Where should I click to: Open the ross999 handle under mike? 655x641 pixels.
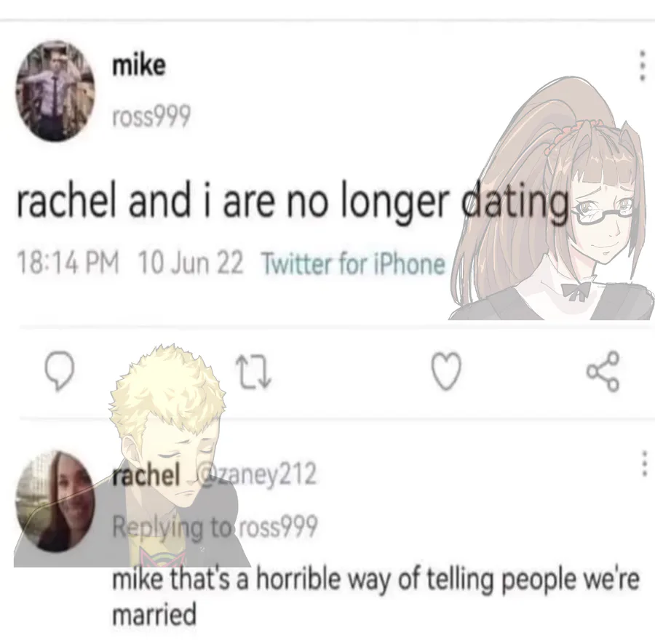click(151, 116)
